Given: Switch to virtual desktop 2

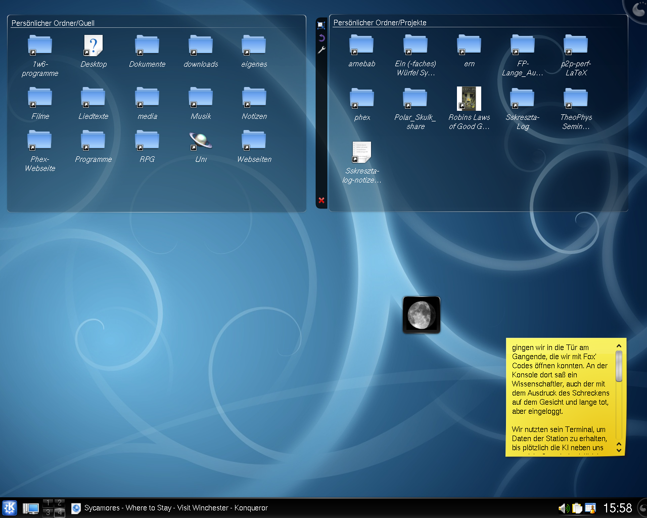Looking at the screenshot, I should [59, 503].
